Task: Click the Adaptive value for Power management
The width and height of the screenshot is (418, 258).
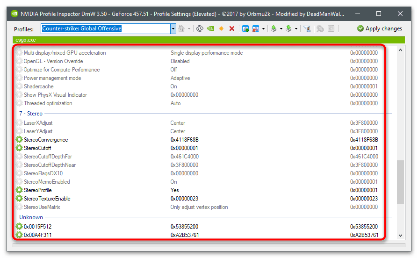Action: tap(180, 78)
